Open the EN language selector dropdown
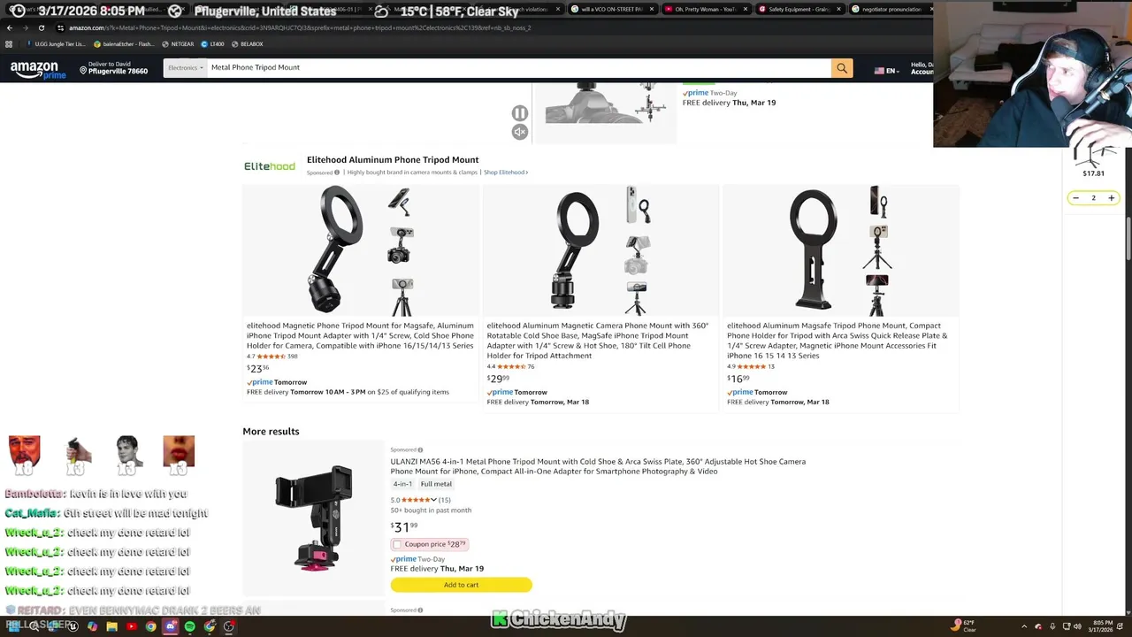 [x=885, y=70]
